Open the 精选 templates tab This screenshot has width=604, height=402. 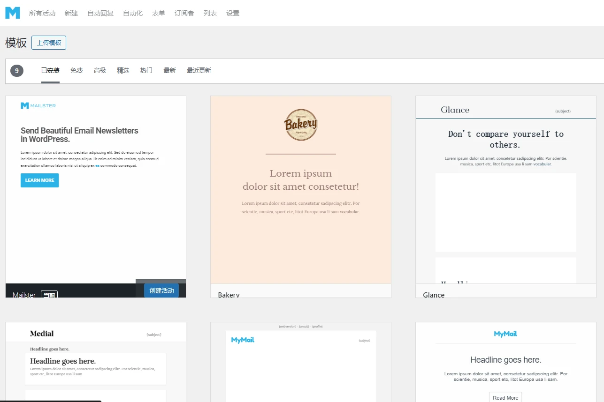(123, 70)
